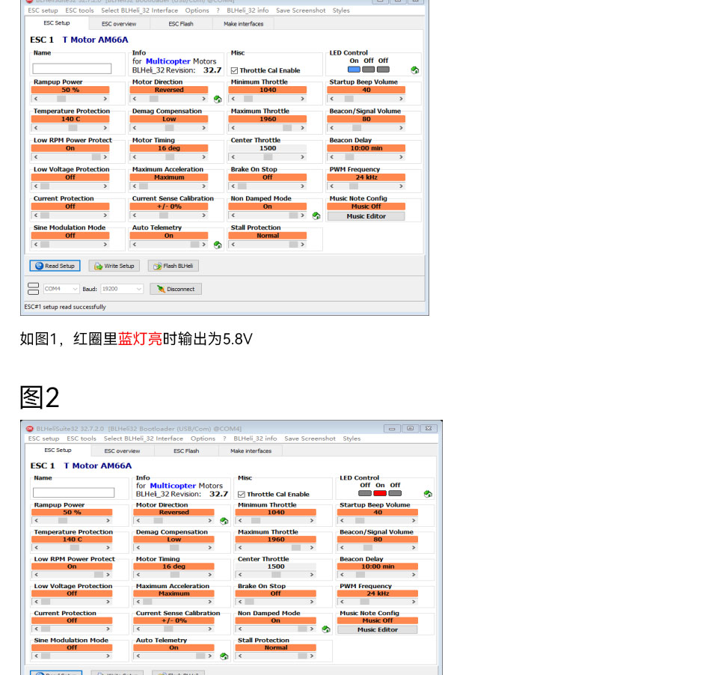This screenshot has width=703, height=675.
Task: Toggle the first grey Off LED in 图2 window
Action: pyautogui.click(x=365, y=493)
